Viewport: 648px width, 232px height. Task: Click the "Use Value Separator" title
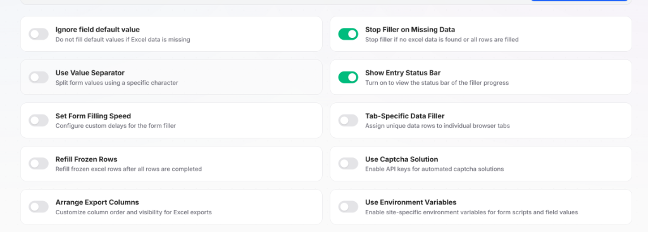90,73
